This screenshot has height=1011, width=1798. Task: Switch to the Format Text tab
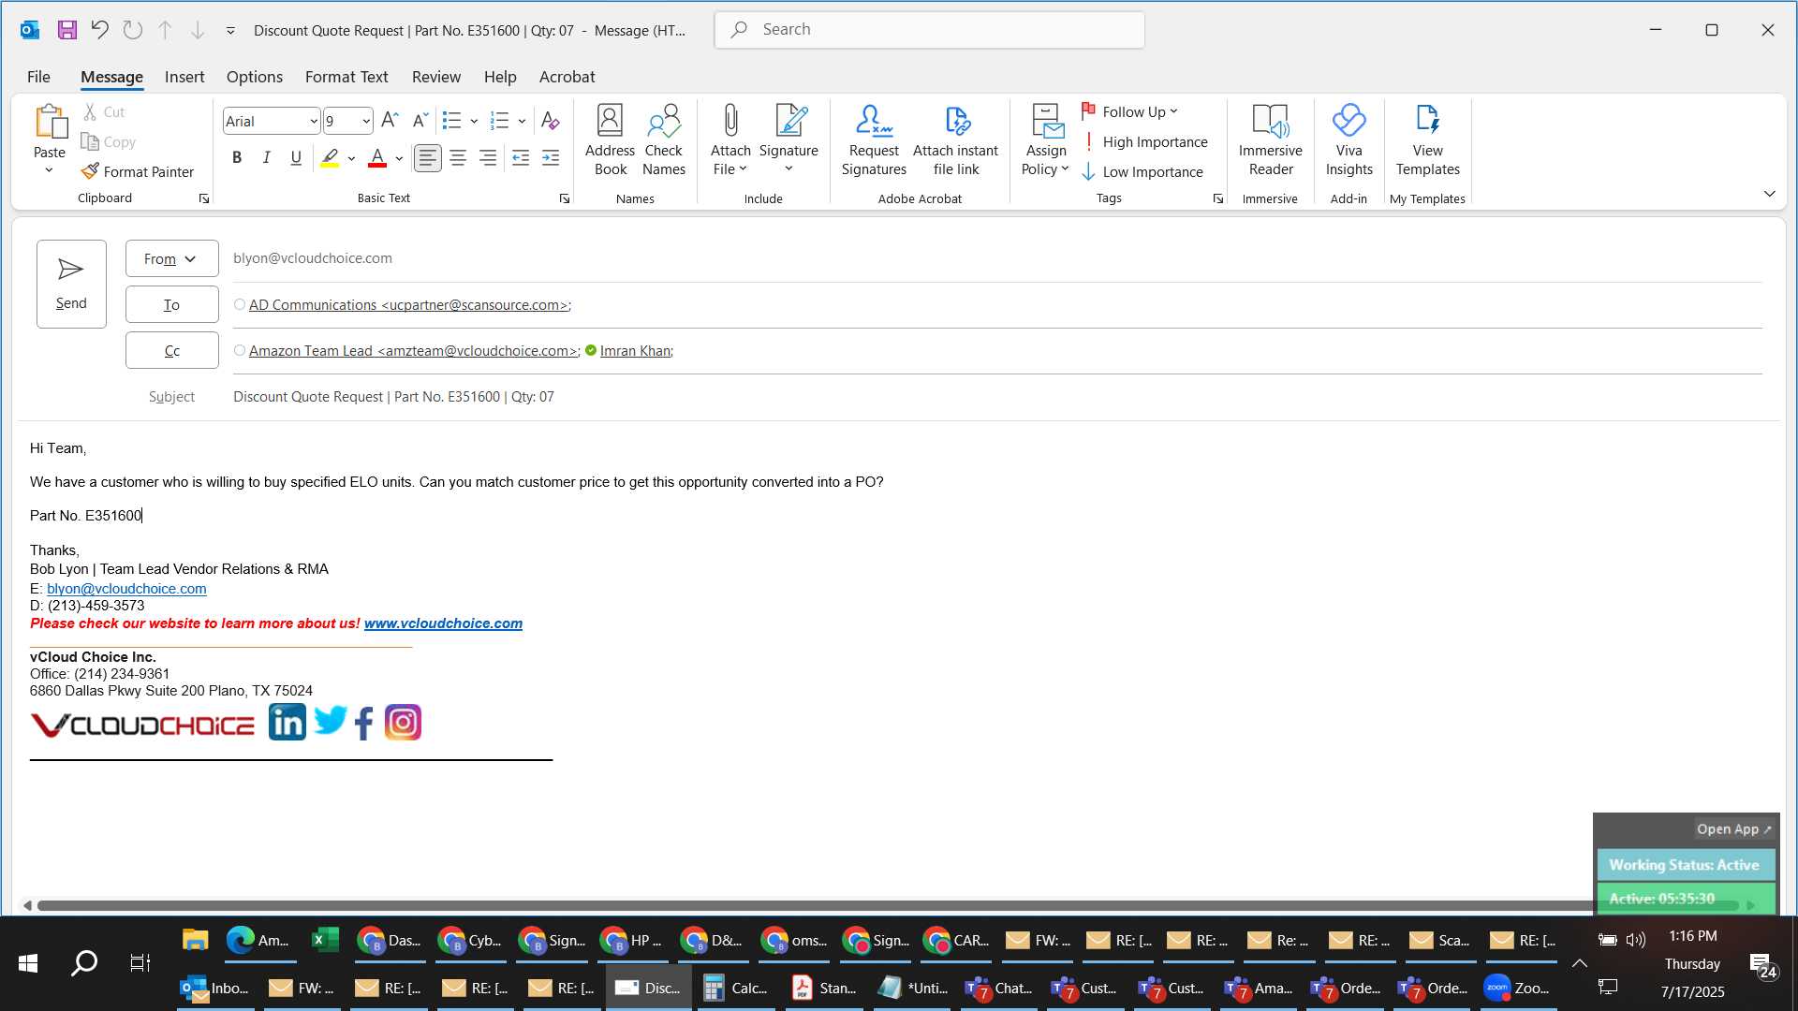tap(346, 77)
